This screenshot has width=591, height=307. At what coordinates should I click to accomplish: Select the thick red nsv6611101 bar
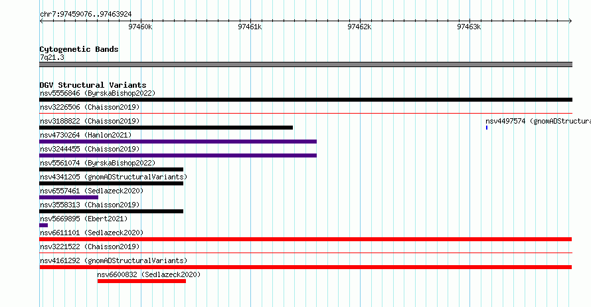pyautogui.click(x=305, y=239)
